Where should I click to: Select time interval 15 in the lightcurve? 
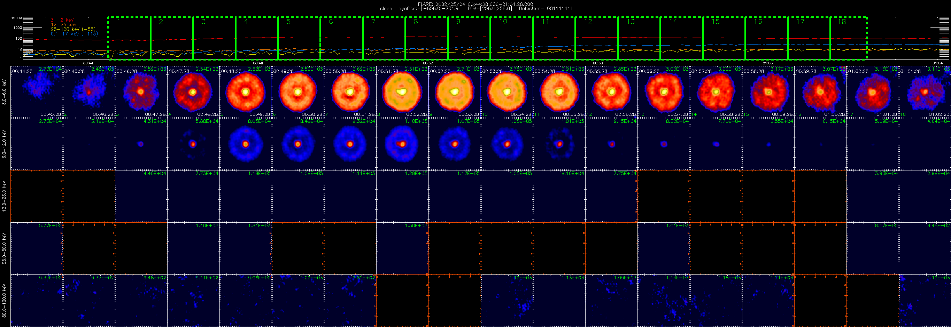coord(724,38)
